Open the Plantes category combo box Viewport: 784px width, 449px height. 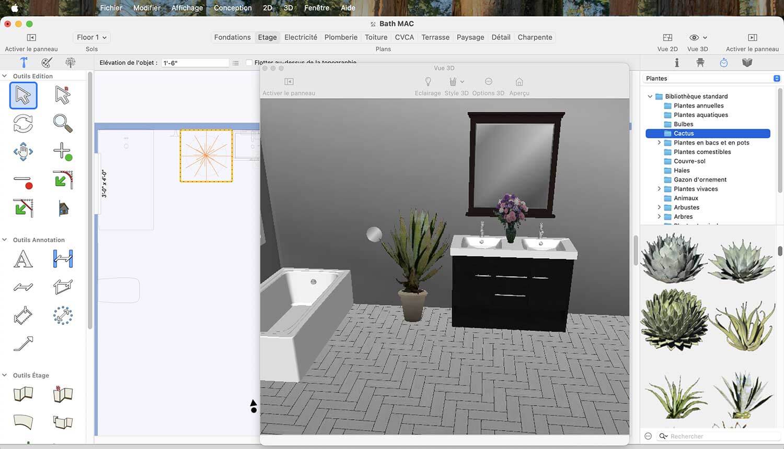click(x=712, y=78)
